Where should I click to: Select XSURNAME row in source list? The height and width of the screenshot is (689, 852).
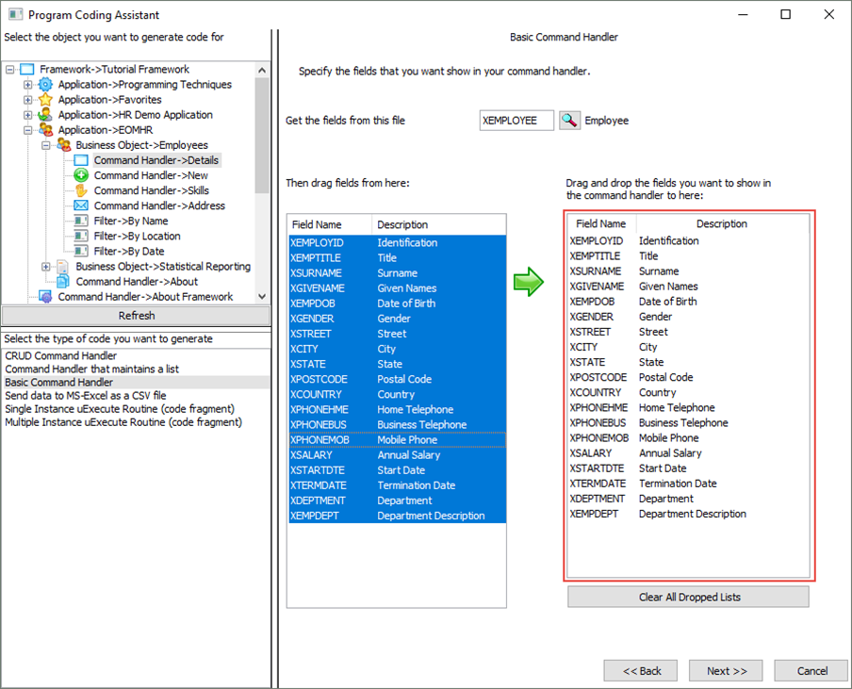pos(397,272)
